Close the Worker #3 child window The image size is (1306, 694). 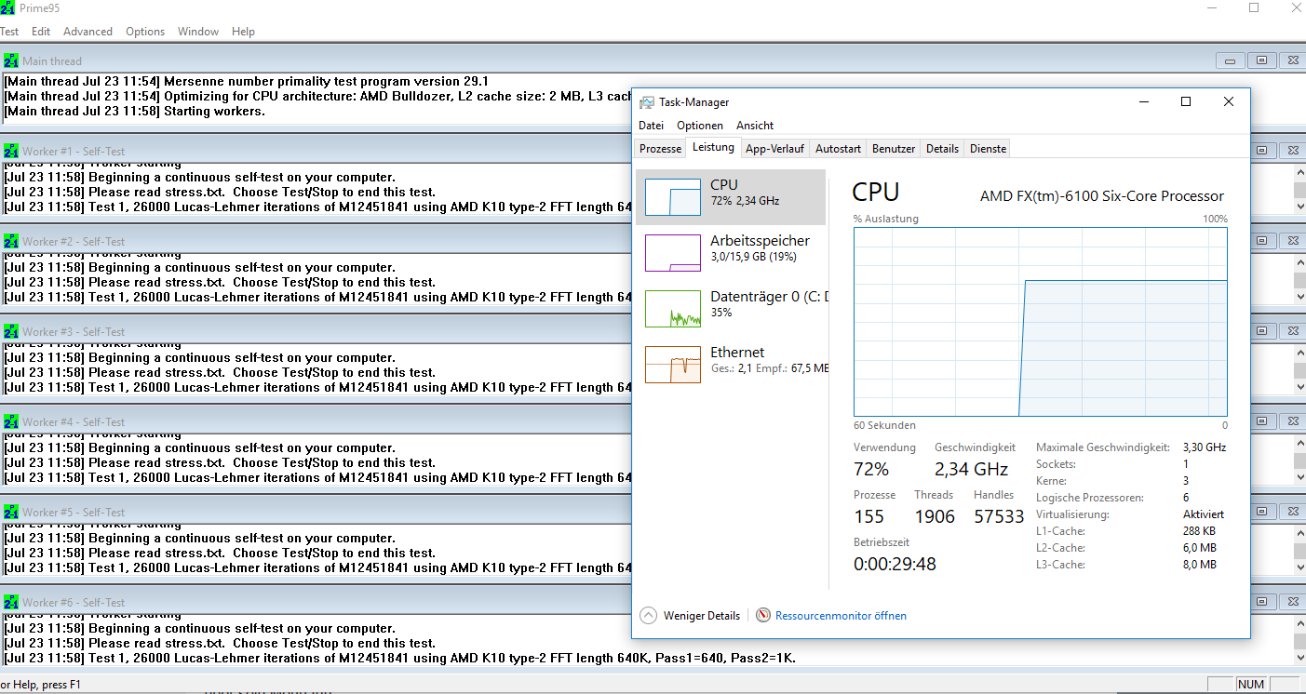click(x=1290, y=331)
